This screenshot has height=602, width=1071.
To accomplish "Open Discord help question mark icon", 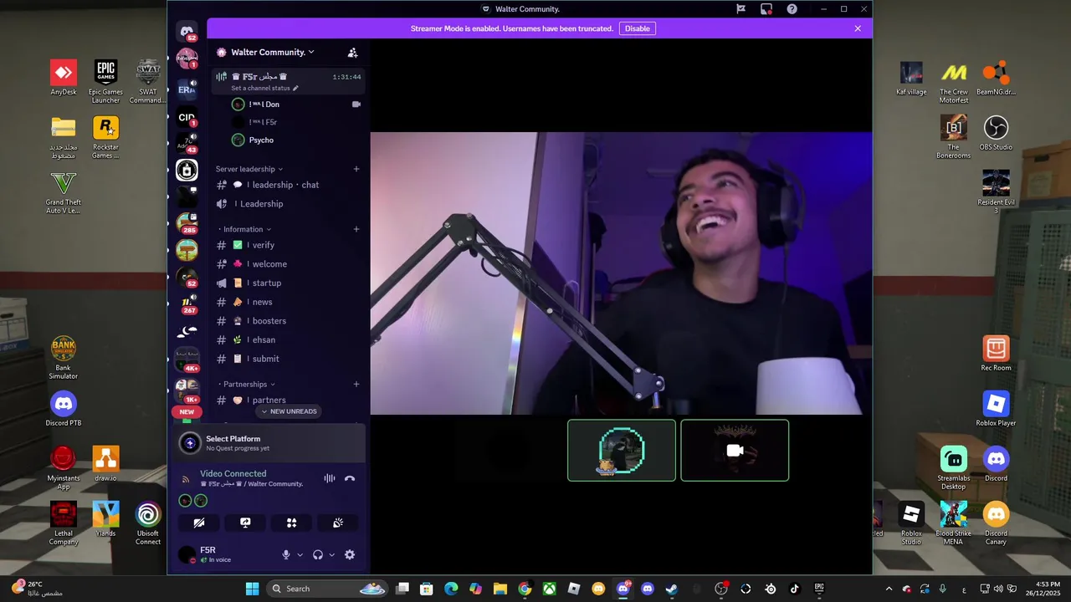I will click(792, 9).
